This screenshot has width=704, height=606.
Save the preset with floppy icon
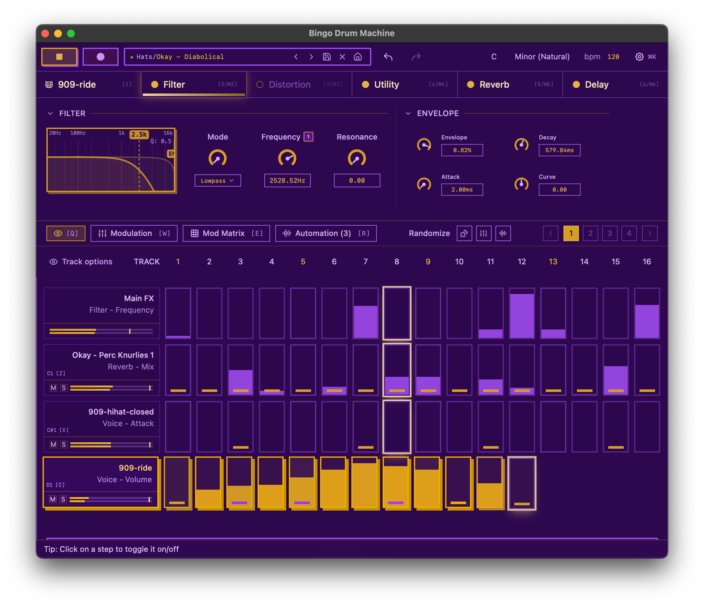(327, 57)
